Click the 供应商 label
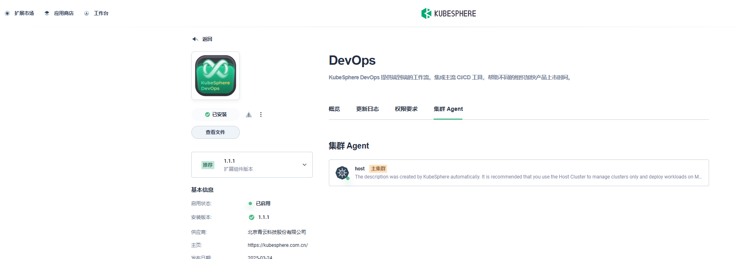 click(x=199, y=232)
